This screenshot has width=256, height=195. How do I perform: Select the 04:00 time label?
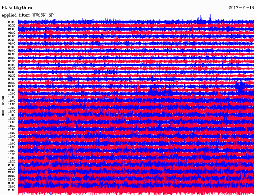(12, 51)
